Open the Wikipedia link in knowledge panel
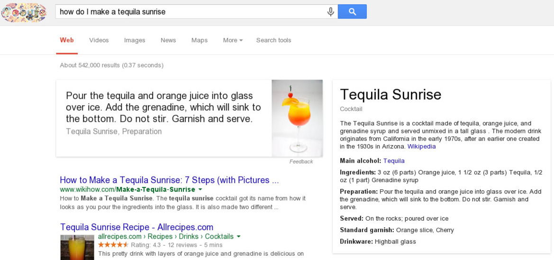 click(421, 146)
